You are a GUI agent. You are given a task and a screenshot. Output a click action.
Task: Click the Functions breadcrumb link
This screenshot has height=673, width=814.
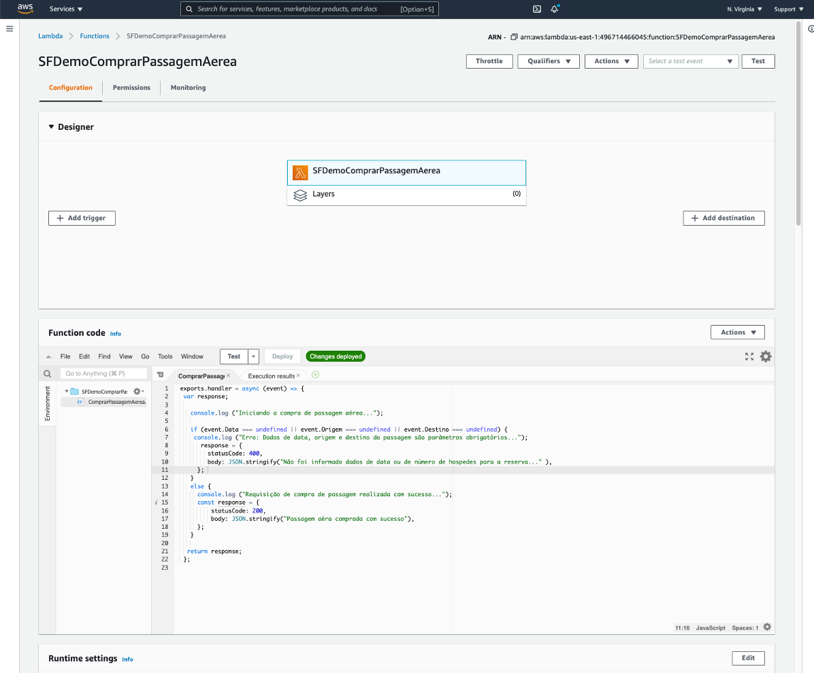click(x=95, y=36)
